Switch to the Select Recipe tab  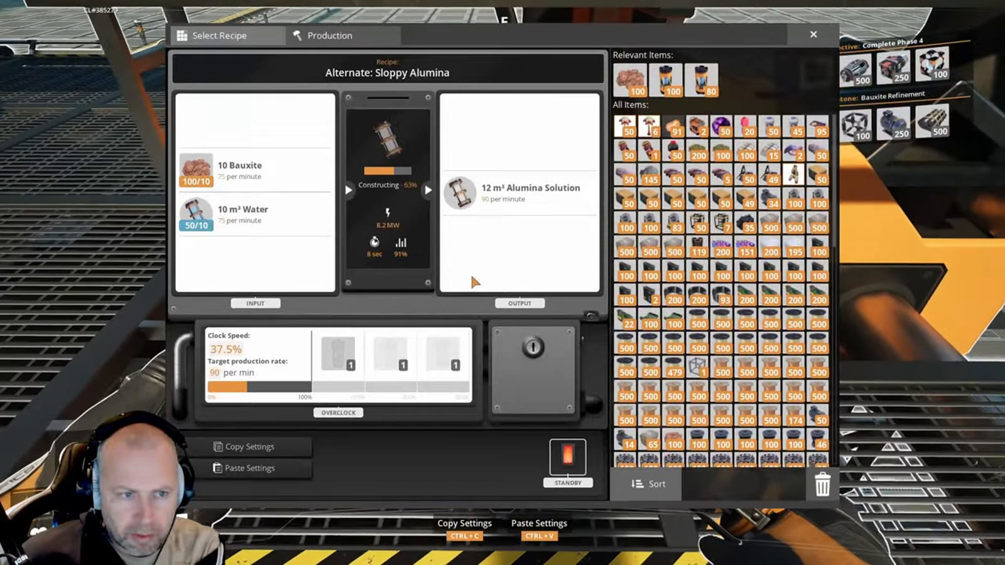pos(227,36)
